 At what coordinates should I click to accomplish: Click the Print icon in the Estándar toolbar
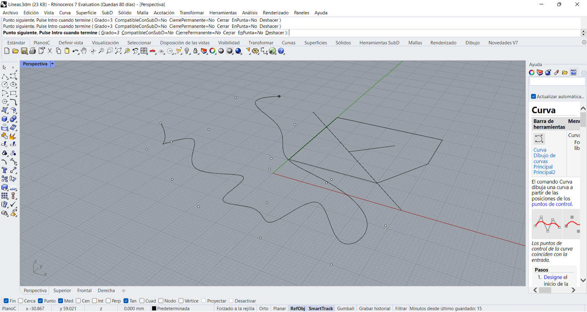(x=33, y=51)
